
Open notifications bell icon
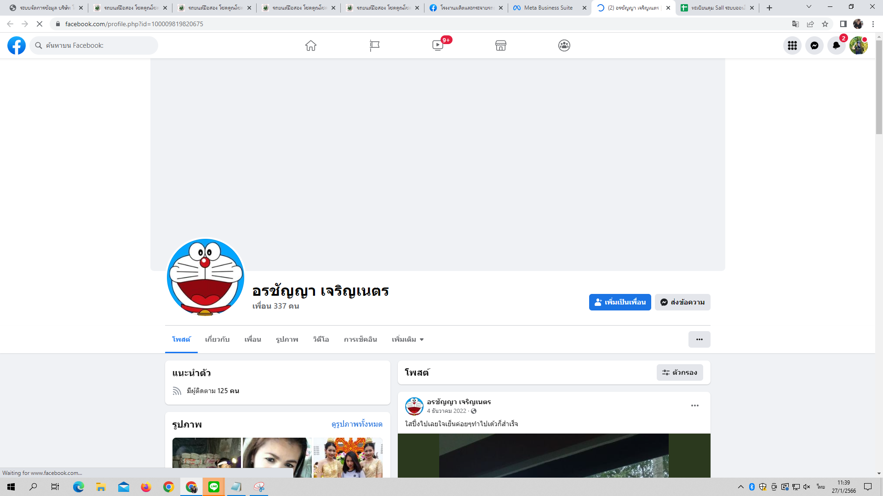(837, 45)
